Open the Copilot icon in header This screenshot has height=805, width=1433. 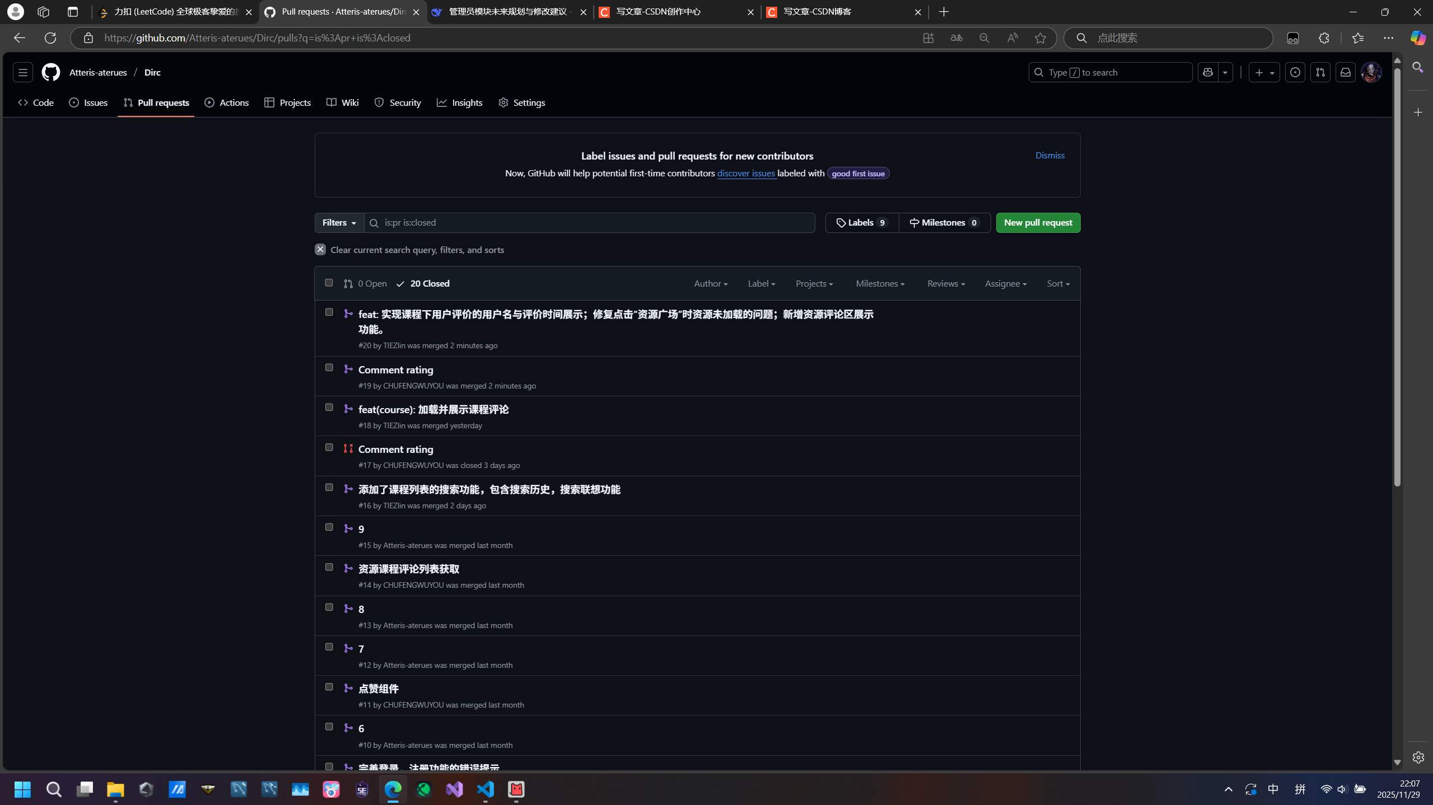(x=1208, y=72)
